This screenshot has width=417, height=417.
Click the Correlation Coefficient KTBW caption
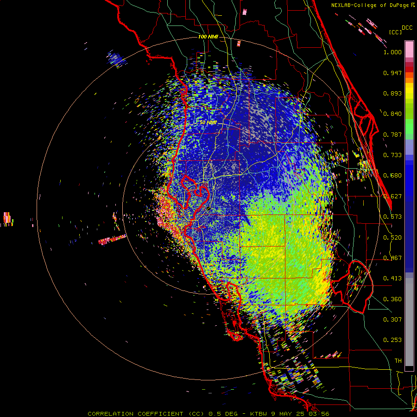(208, 414)
